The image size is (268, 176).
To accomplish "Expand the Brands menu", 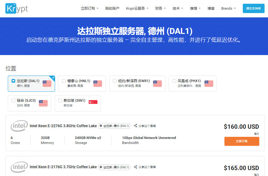I will [228, 8].
